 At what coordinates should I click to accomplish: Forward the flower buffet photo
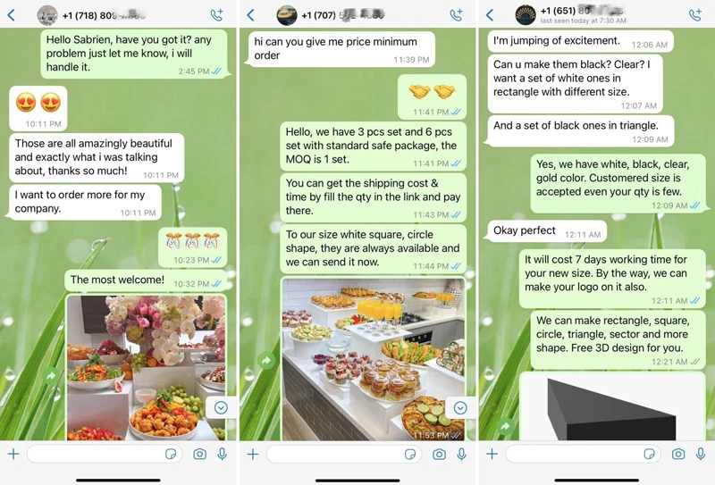click(51, 376)
